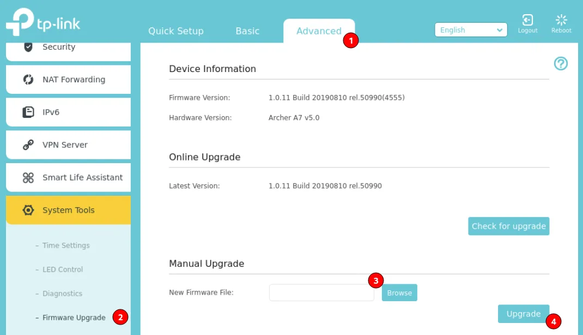Click the Reboot icon
The image size is (583, 335).
[561, 21]
